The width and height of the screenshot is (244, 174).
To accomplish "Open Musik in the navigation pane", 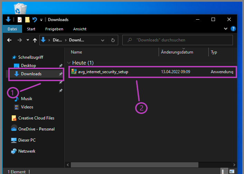I will (x=27, y=99).
